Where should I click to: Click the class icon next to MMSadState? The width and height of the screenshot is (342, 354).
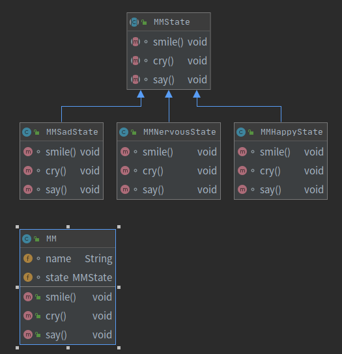[x=27, y=132]
